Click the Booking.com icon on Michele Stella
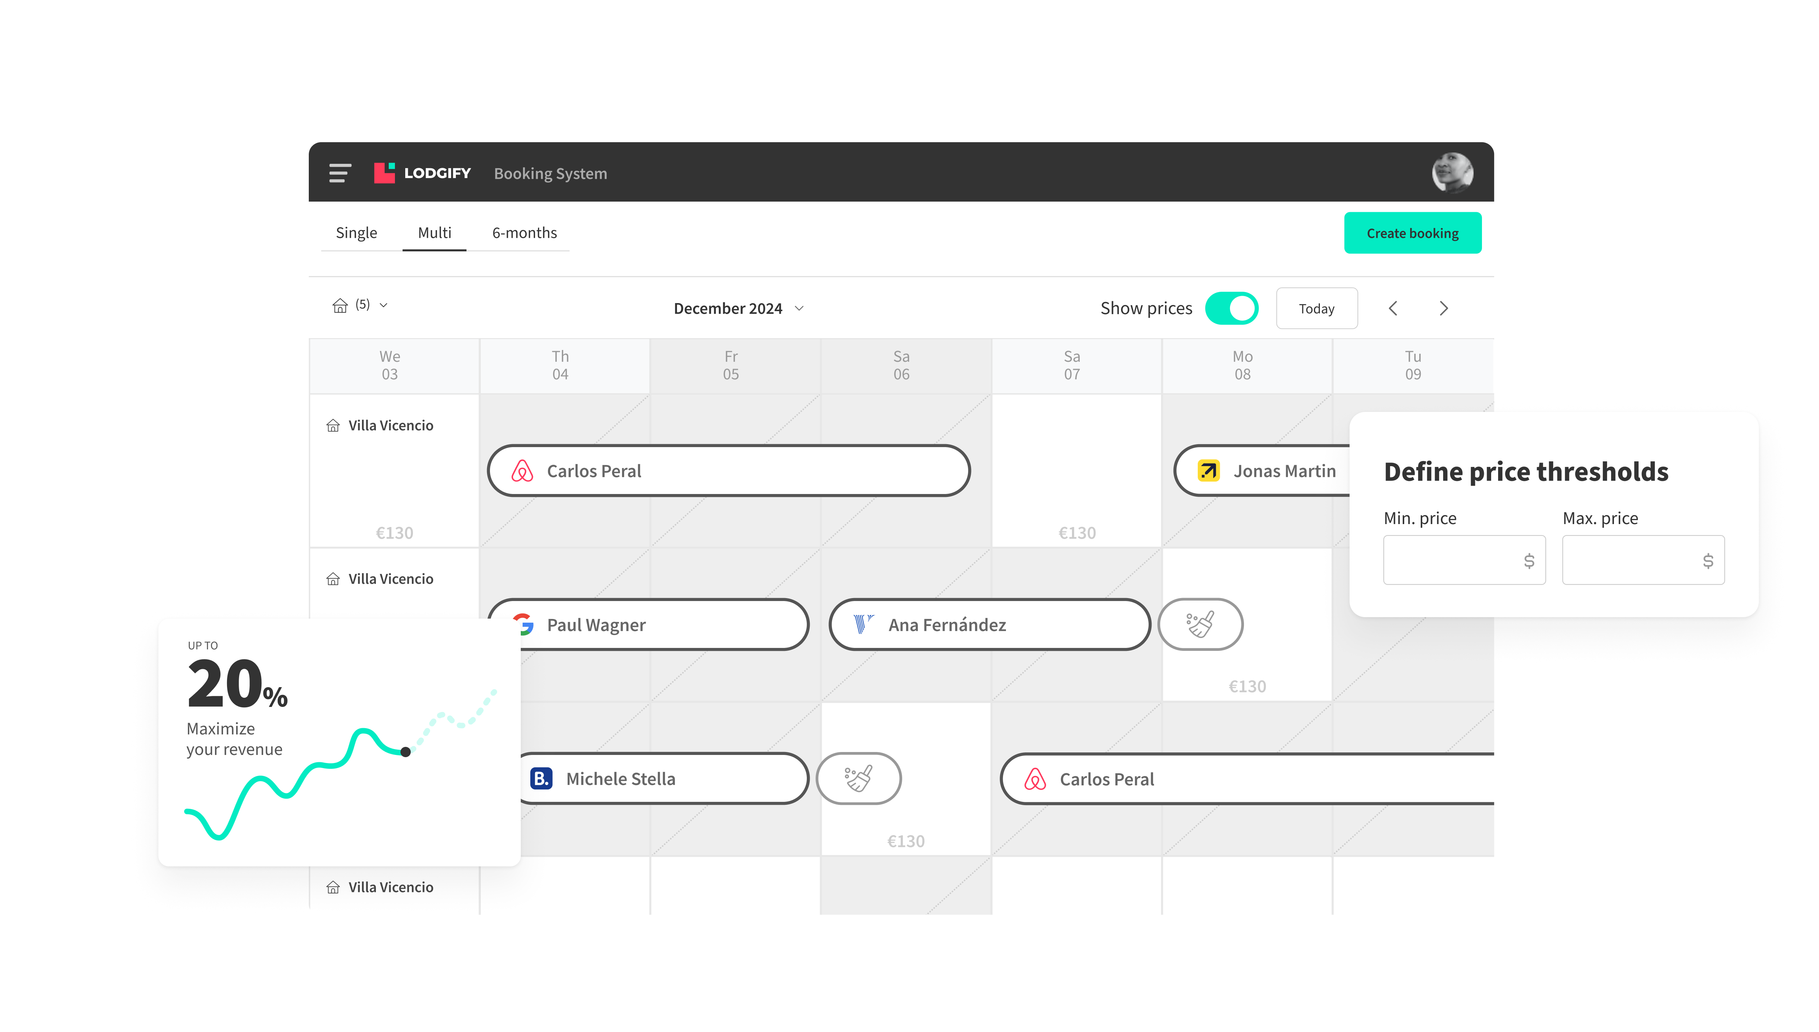The height and width of the screenshot is (1032, 1819). [541, 778]
